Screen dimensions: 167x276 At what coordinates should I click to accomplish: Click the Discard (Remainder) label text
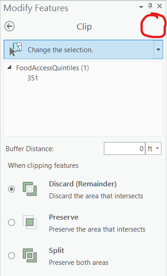point(83,184)
